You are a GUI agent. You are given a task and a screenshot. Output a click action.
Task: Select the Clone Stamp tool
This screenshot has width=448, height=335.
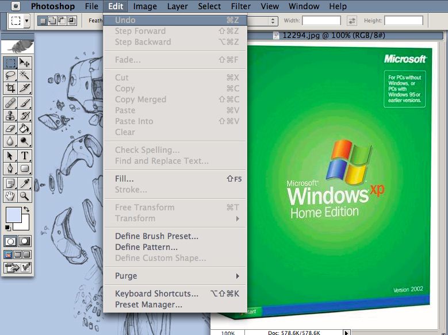click(x=10, y=116)
